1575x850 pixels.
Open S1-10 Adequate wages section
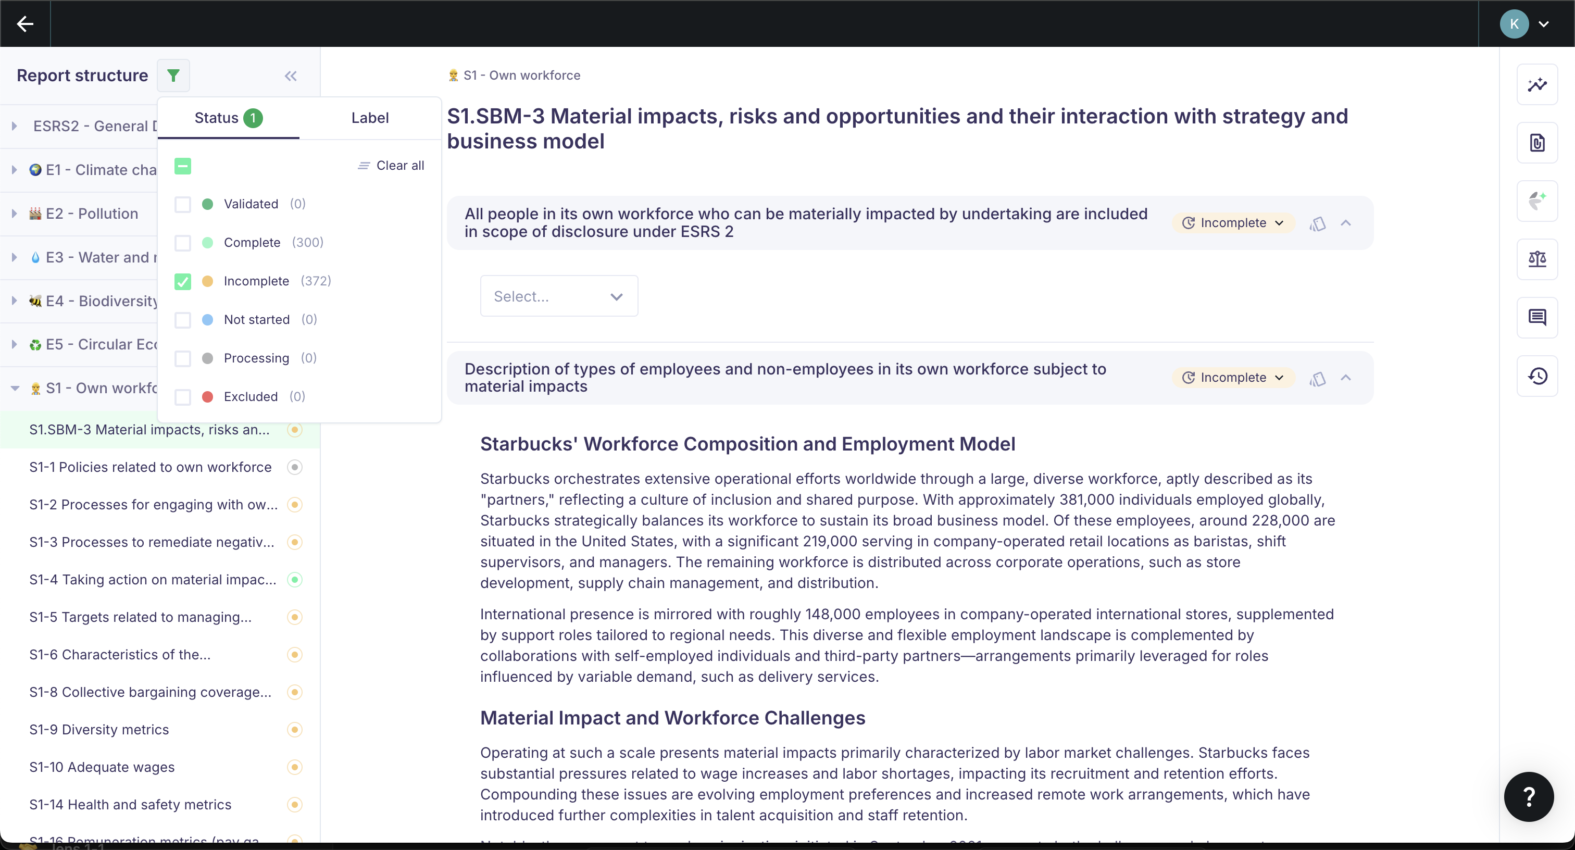tap(102, 767)
